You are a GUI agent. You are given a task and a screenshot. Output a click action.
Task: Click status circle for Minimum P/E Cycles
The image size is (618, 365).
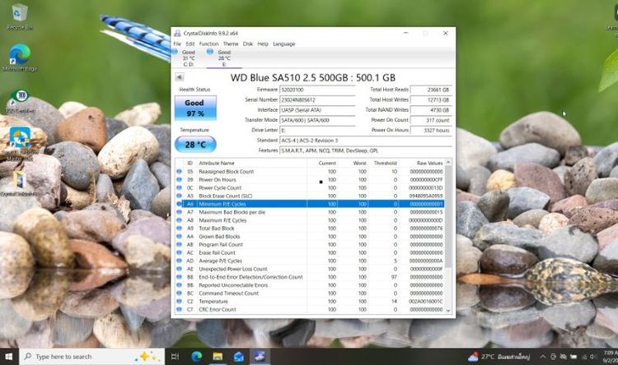tap(179, 204)
